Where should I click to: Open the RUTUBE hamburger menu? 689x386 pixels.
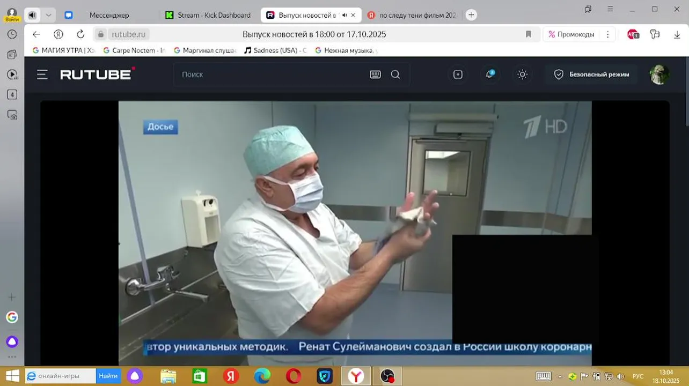(x=42, y=75)
